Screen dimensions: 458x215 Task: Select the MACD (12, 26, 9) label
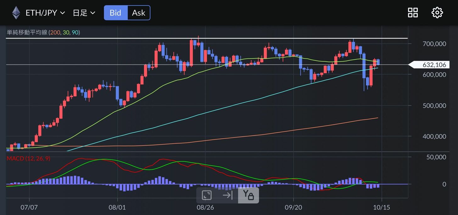click(x=28, y=159)
